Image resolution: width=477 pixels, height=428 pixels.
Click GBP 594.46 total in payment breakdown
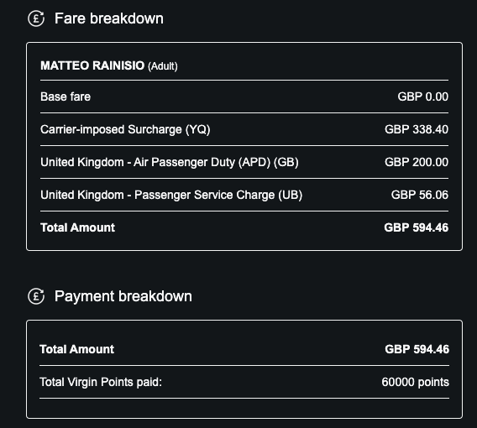point(417,349)
